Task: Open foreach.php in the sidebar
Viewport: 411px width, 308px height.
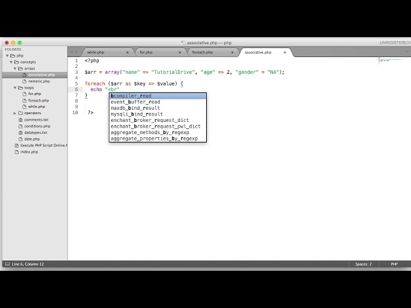Action: point(39,100)
